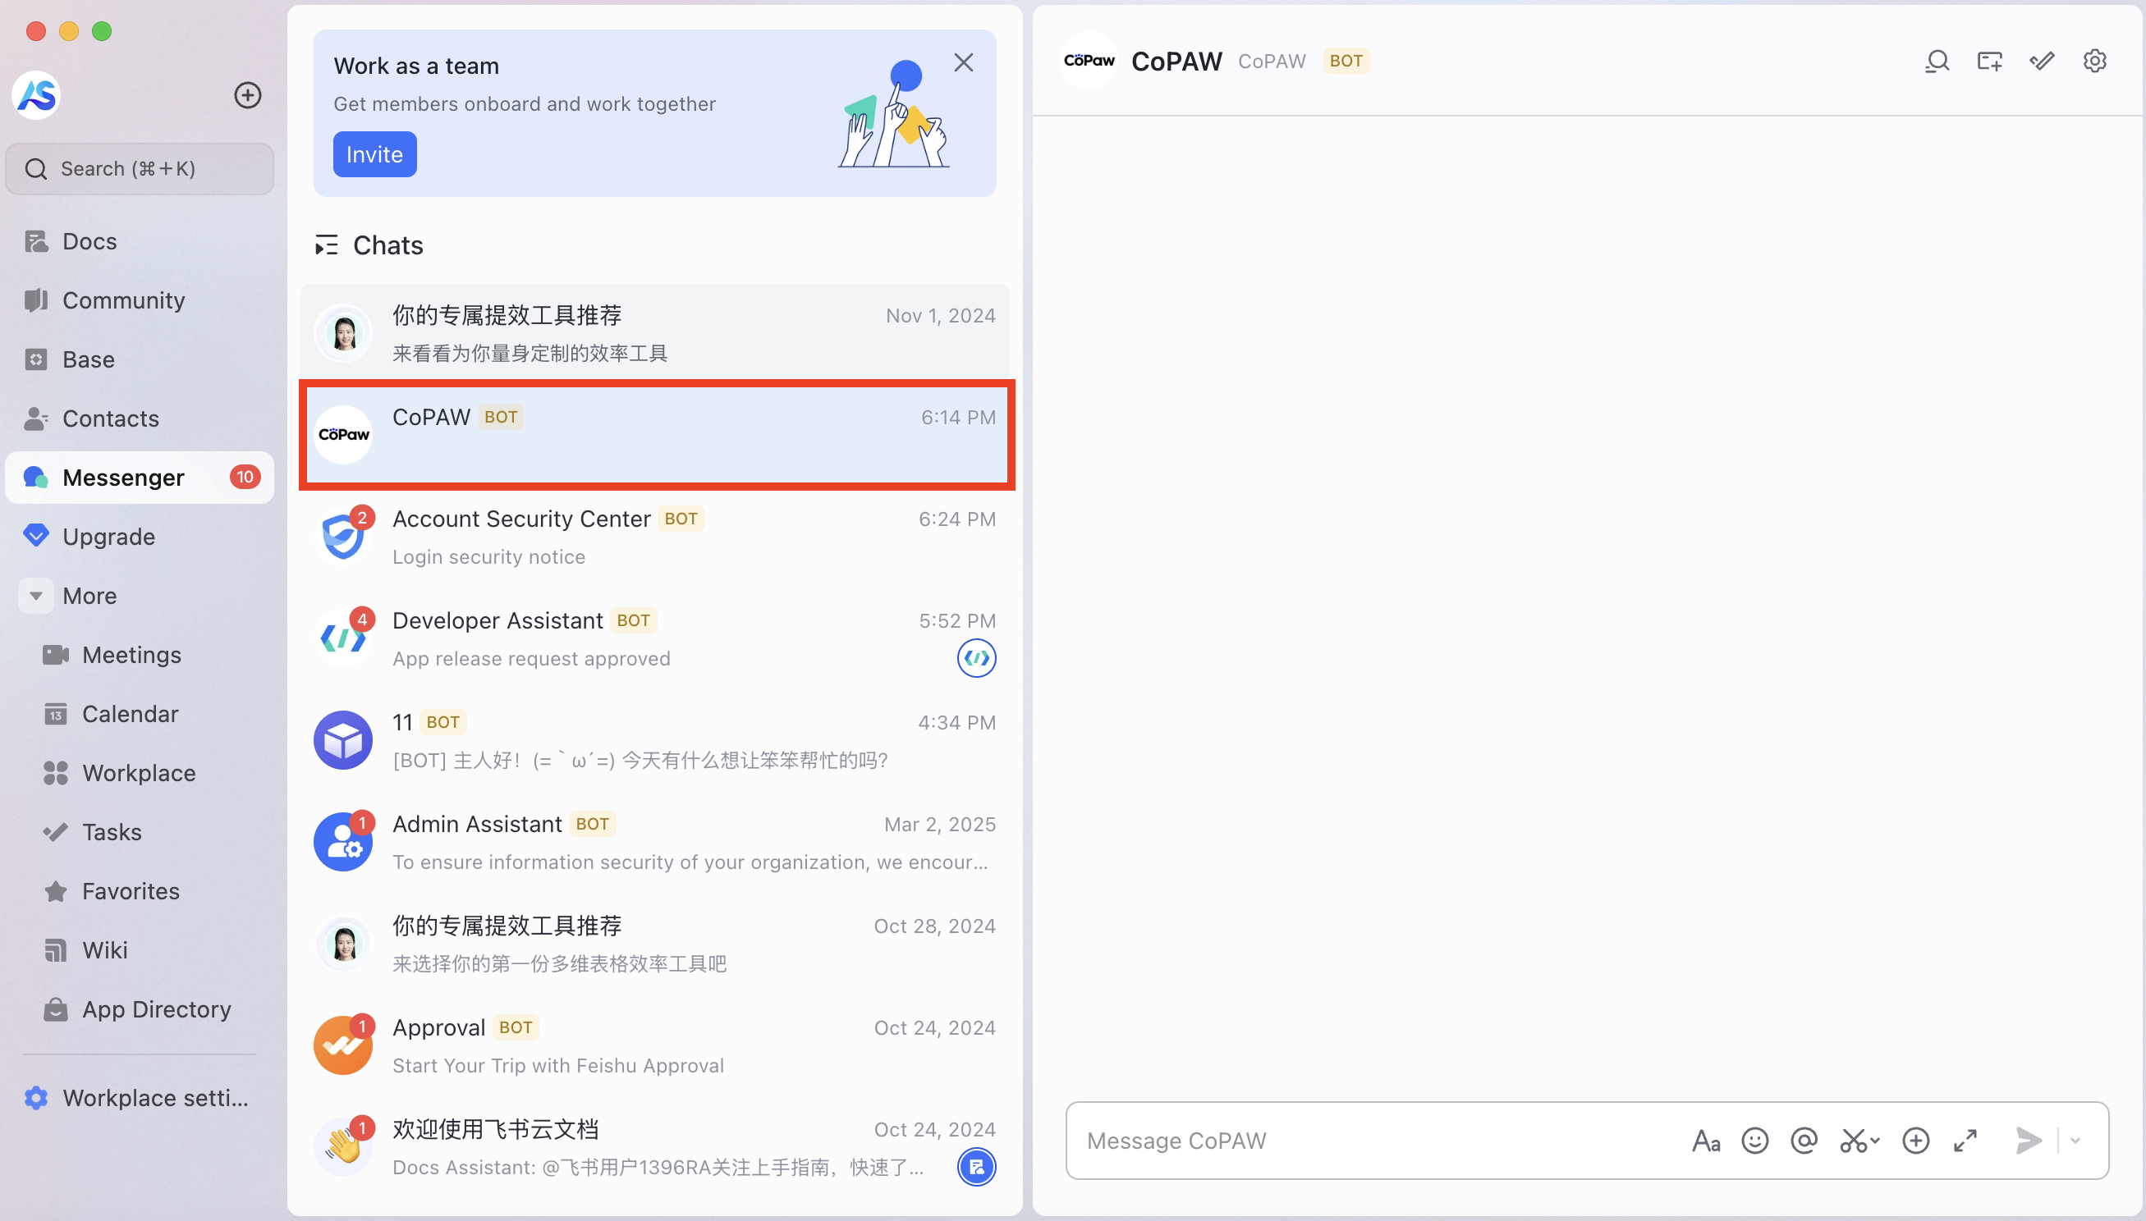
Task: Open the emoji picker in message box
Action: 1754,1141
